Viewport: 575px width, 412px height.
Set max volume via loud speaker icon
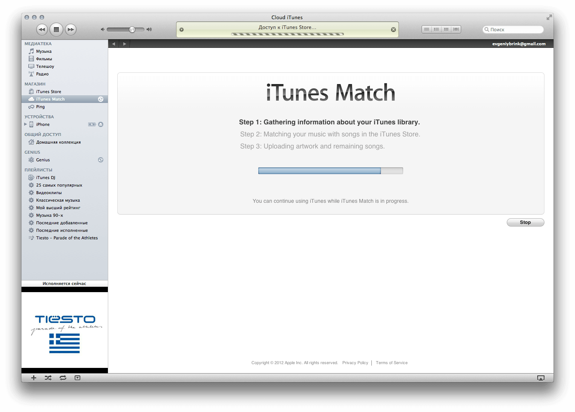(149, 29)
